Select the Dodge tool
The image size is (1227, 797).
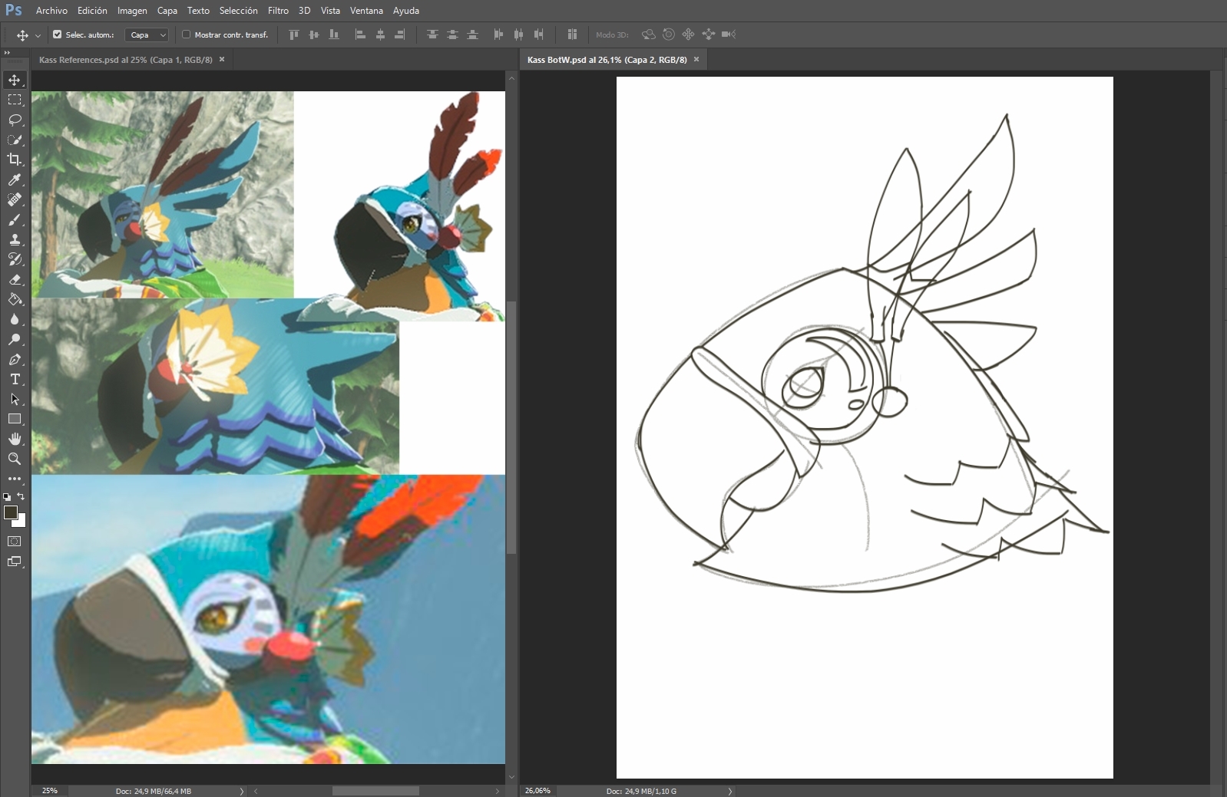(15, 339)
